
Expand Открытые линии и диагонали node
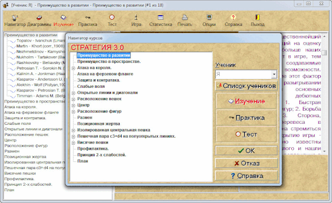point(73,93)
